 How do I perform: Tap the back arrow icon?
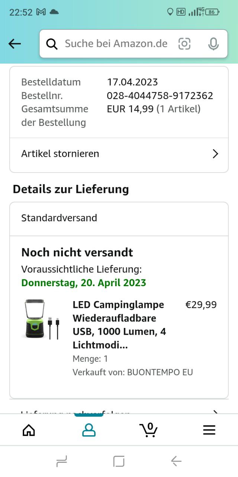15,44
